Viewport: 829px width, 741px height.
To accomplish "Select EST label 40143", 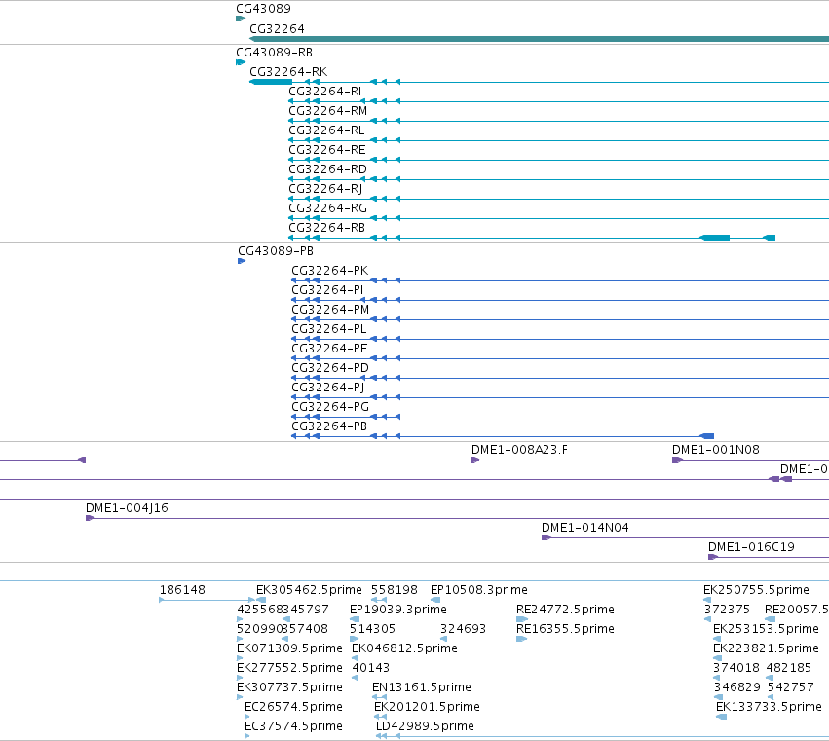I will 370,668.
